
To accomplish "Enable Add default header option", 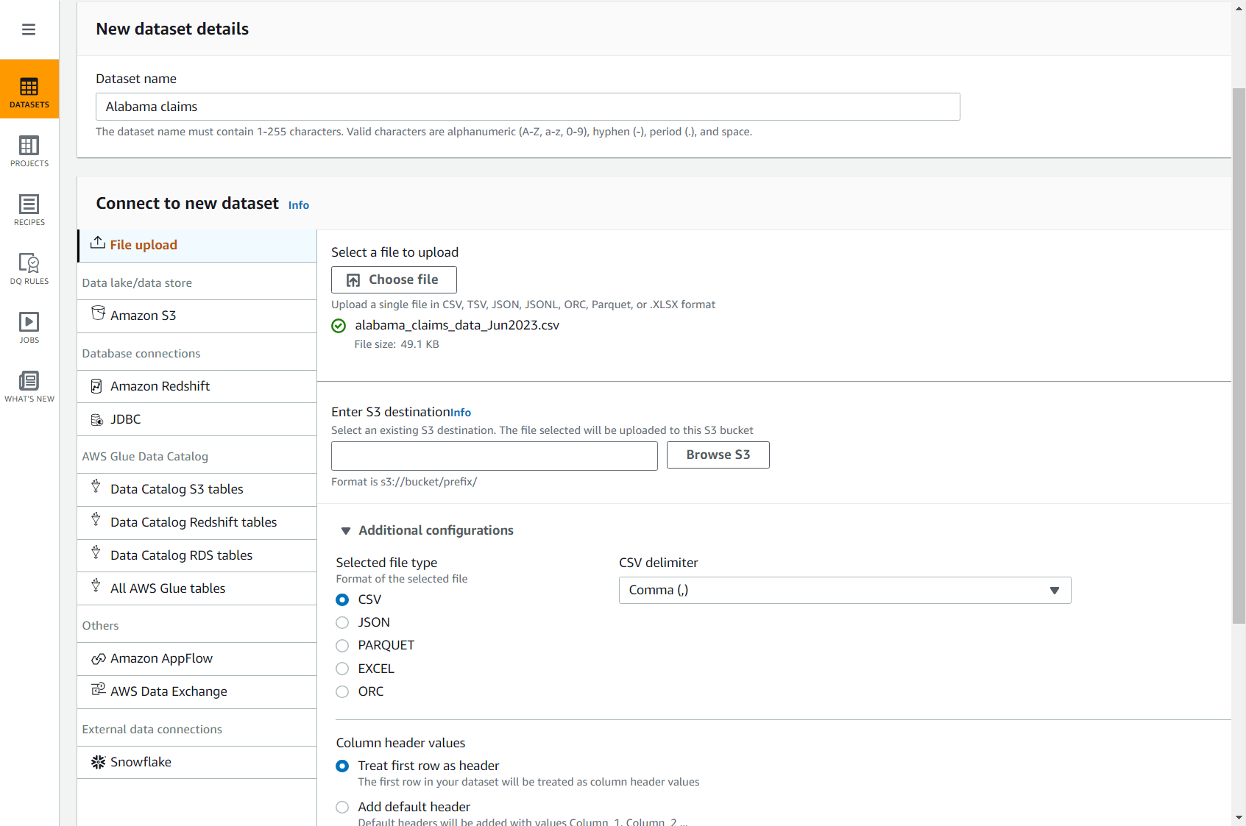I will 341,807.
